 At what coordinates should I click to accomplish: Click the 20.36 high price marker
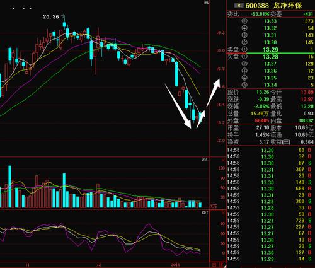click(51, 16)
